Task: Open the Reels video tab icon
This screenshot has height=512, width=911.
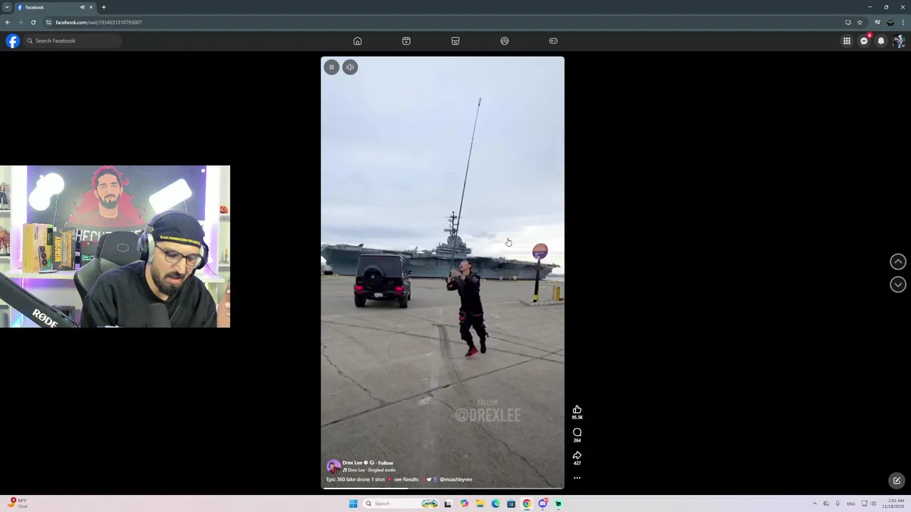Action: coord(406,41)
